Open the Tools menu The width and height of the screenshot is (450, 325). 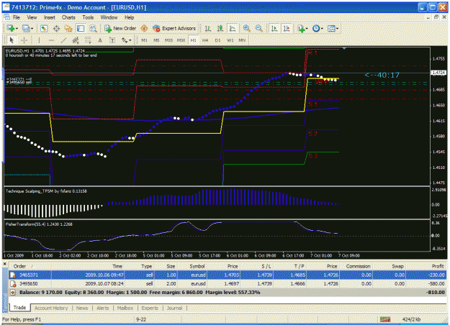coord(88,17)
